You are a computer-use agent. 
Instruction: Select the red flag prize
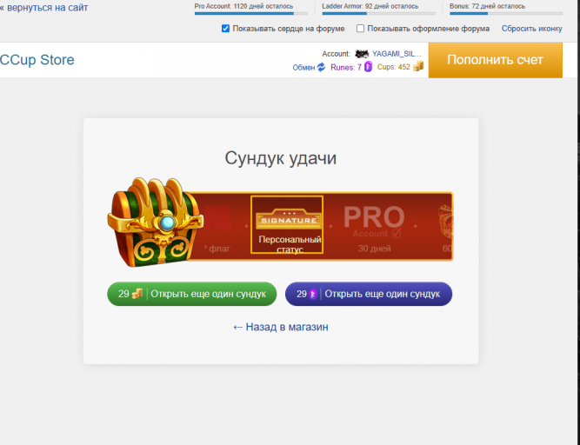[218, 228]
